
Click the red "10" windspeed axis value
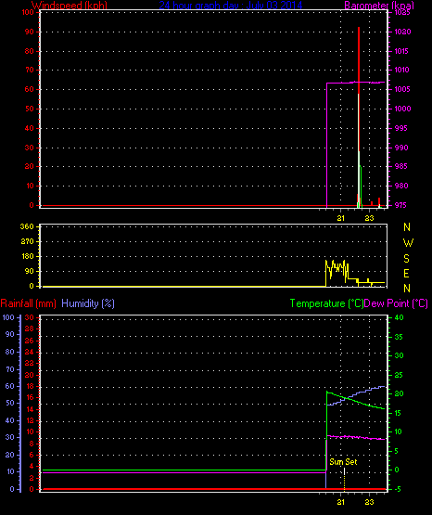coord(30,186)
